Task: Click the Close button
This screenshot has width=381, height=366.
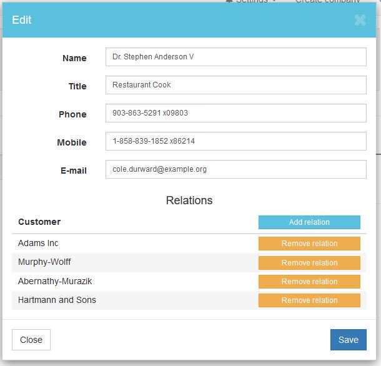Action: coord(31,340)
